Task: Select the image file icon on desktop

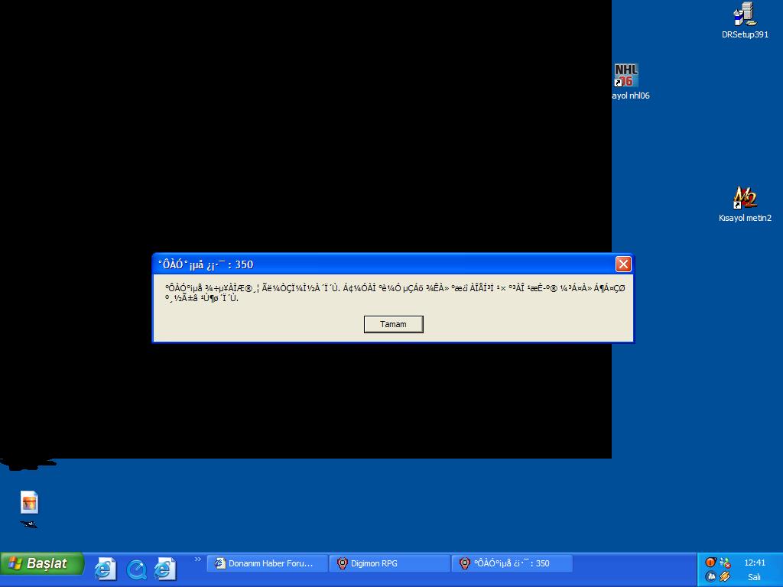Action: tap(29, 502)
